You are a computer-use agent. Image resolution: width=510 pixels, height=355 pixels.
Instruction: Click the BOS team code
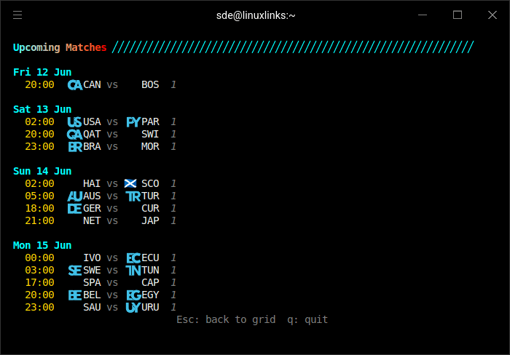coord(150,85)
